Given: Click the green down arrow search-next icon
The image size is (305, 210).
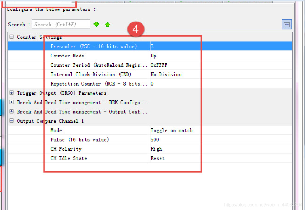Looking at the screenshot, I should pyautogui.click(x=96, y=24).
